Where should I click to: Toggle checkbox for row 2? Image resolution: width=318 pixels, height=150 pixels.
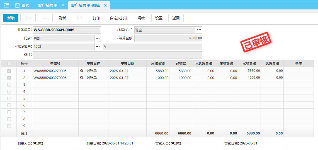9,78
